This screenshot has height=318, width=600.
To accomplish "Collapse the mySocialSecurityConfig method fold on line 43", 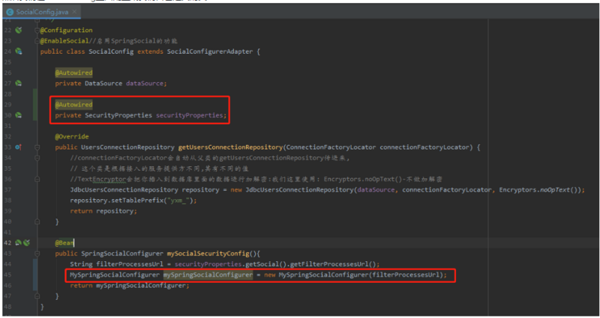I will (37, 254).
